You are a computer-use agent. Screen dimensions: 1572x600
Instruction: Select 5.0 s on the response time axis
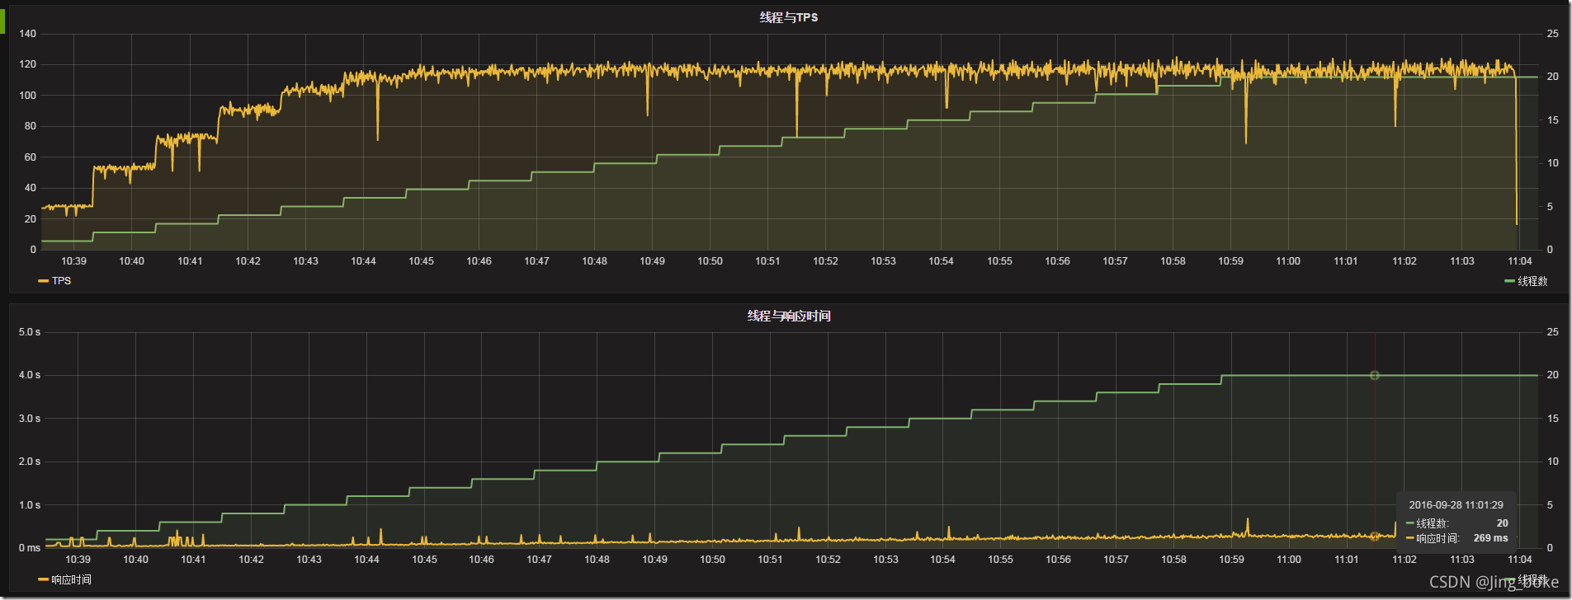(30, 332)
